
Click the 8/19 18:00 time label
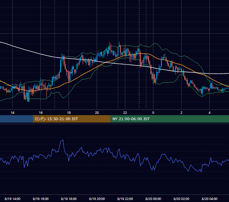69,199
